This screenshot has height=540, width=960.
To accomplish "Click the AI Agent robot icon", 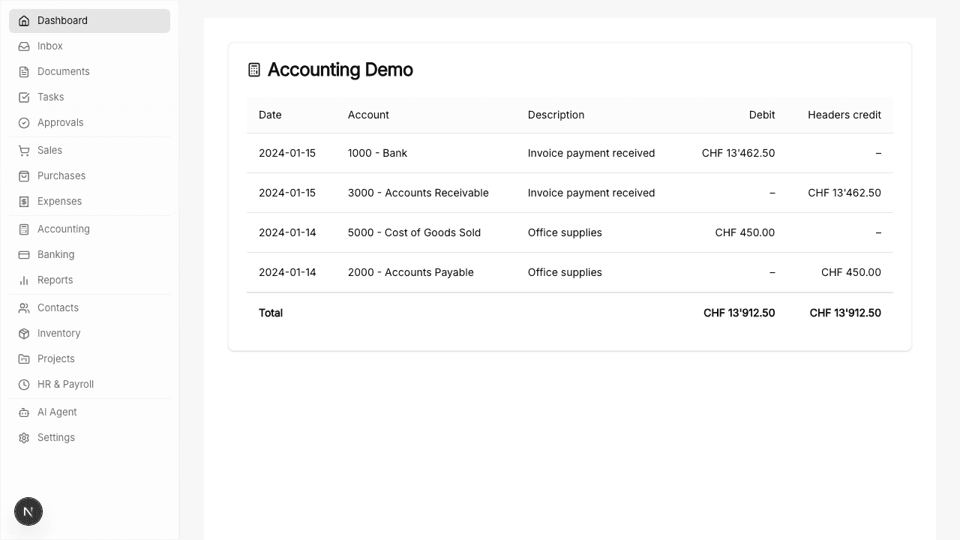I will click(x=24, y=412).
